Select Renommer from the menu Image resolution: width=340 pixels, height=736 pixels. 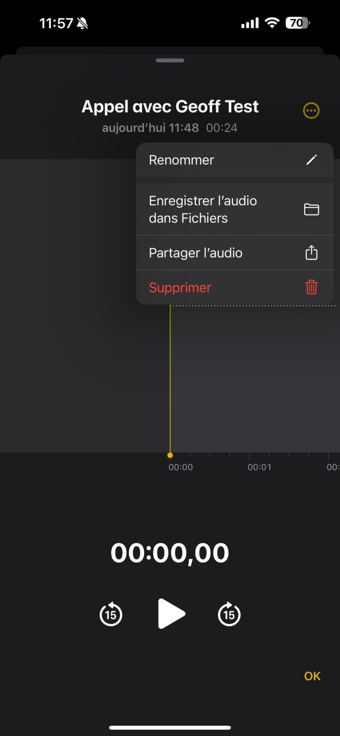[x=234, y=160]
